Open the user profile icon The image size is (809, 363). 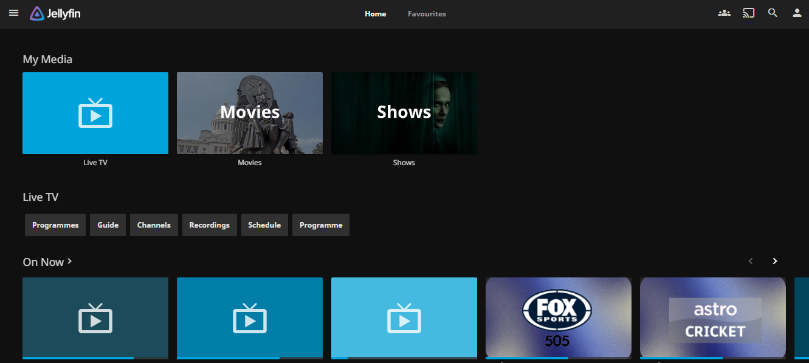click(x=797, y=13)
